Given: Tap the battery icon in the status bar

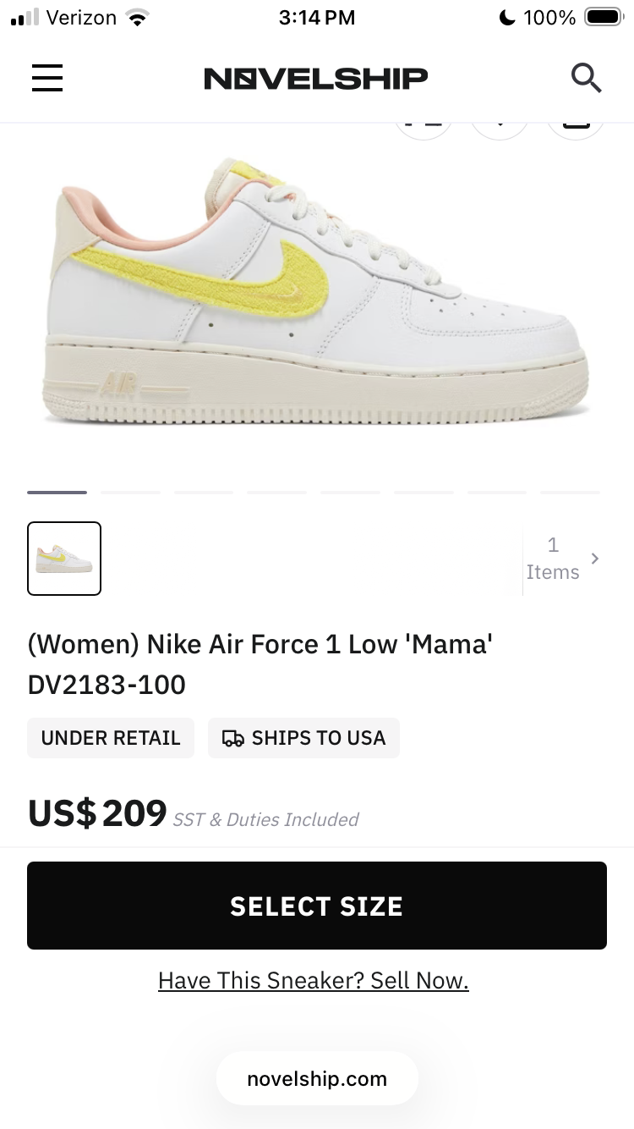Looking at the screenshot, I should tap(604, 18).
